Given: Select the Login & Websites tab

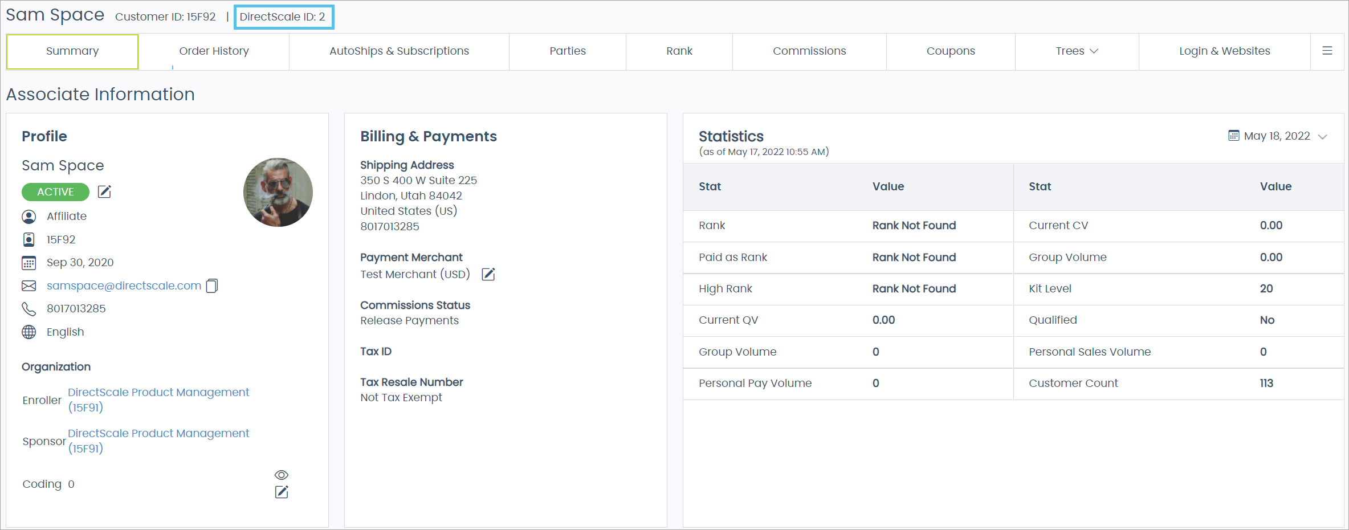Looking at the screenshot, I should (x=1224, y=51).
